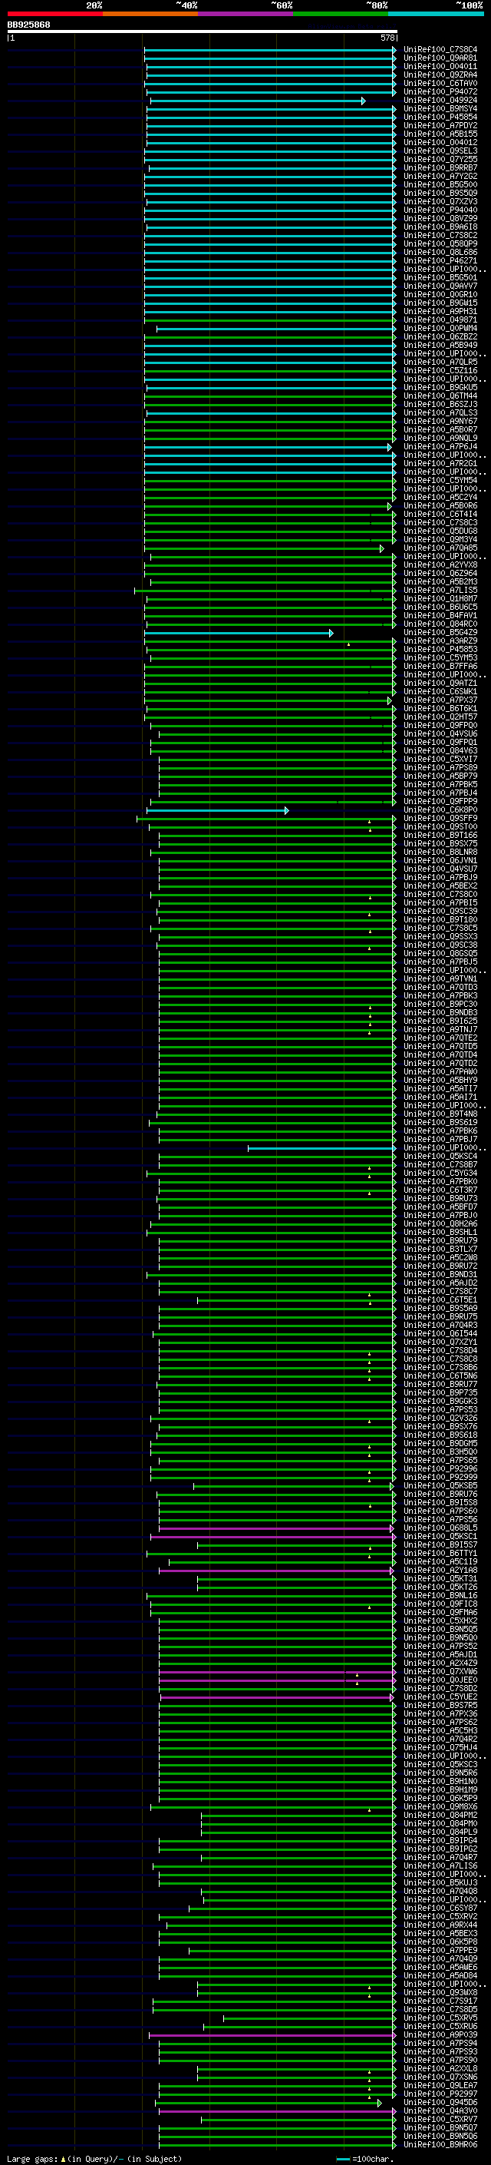Screen dimensions: 491x2165
Task: Click the cyan alignment bar for C6K8P0
Action: coord(217,810)
